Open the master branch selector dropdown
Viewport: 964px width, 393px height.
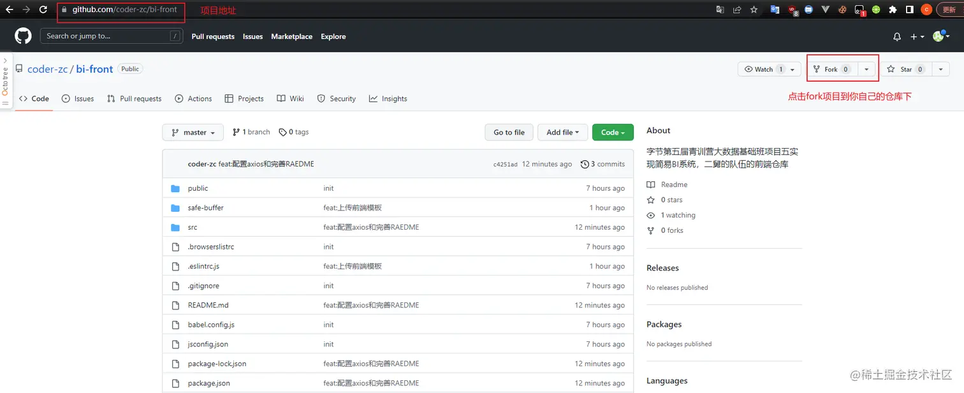[x=193, y=132]
